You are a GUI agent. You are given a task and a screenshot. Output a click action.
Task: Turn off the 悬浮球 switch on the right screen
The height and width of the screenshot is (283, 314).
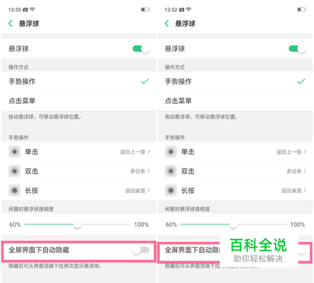[x=297, y=49]
